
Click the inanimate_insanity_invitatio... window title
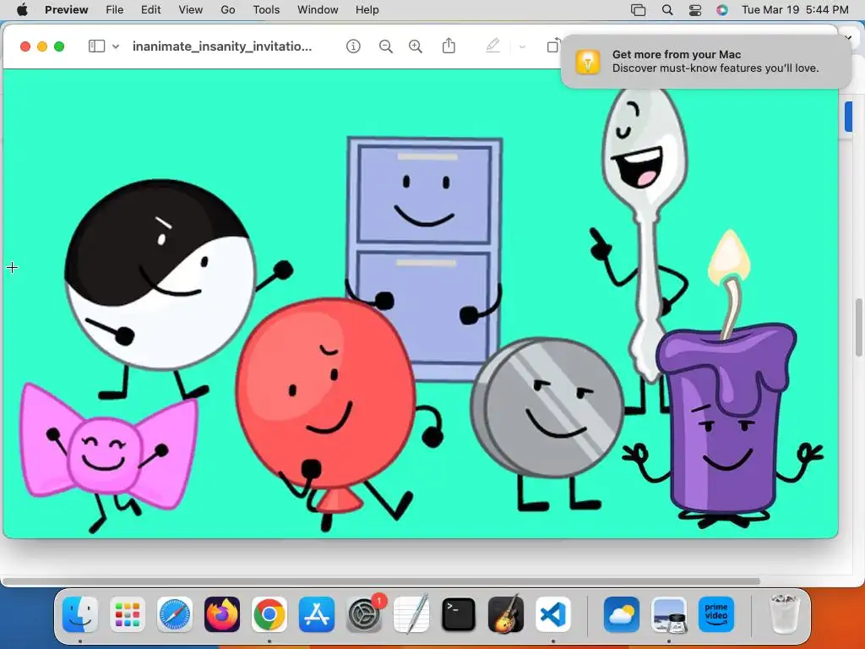222,46
